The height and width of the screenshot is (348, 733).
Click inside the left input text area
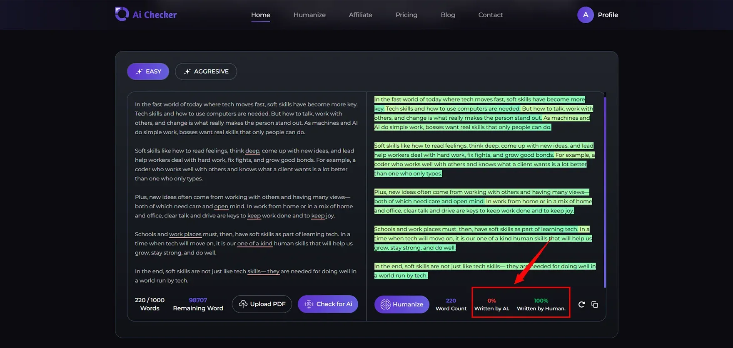247,192
